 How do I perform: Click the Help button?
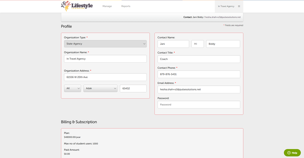[x=292, y=153]
